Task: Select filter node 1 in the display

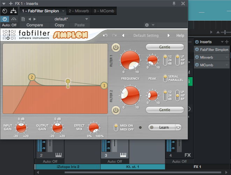Action: [x=104, y=86]
